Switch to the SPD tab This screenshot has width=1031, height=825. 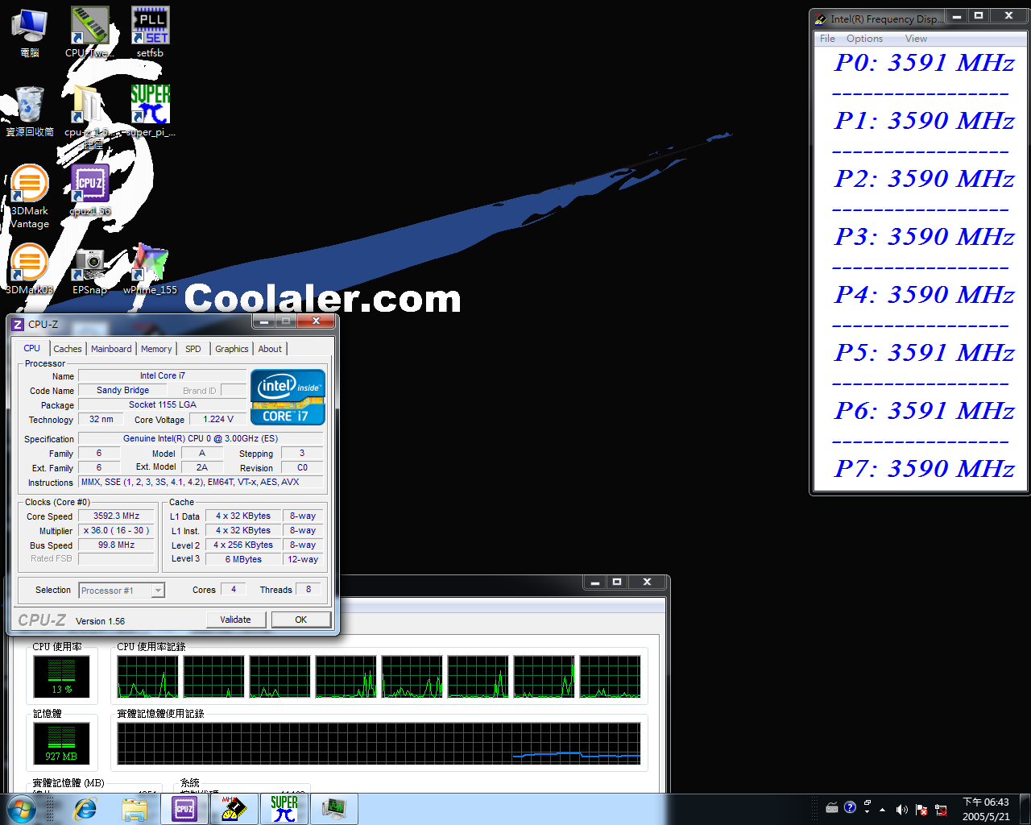193,349
